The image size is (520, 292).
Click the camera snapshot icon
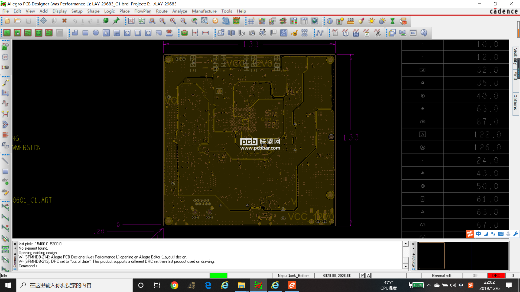click(x=252, y=33)
